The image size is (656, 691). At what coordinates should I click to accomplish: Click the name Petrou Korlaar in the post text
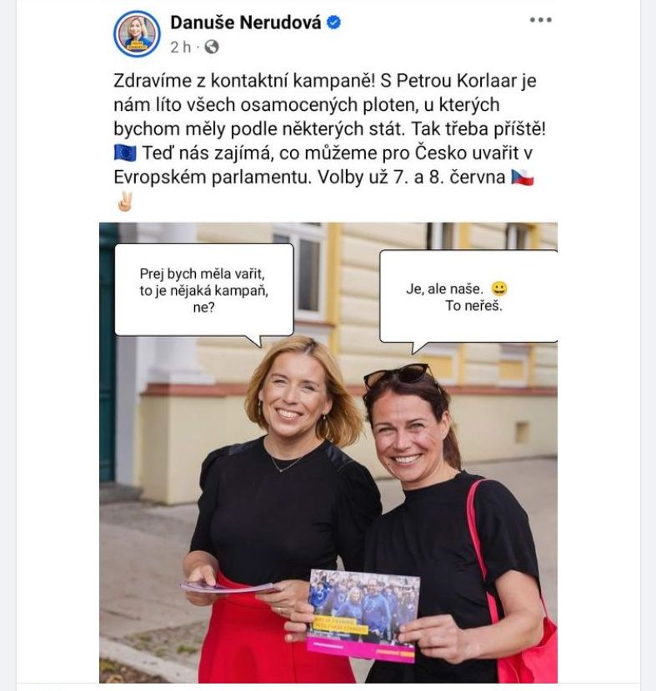[x=457, y=81]
